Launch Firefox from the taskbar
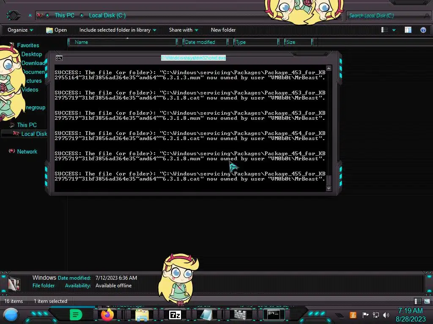433x324 pixels. (x=107, y=315)
